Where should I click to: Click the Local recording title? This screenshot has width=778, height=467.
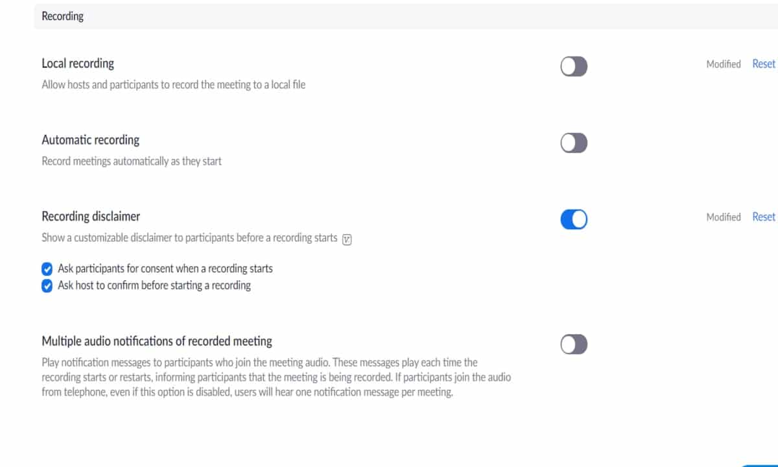click(78, 64)
